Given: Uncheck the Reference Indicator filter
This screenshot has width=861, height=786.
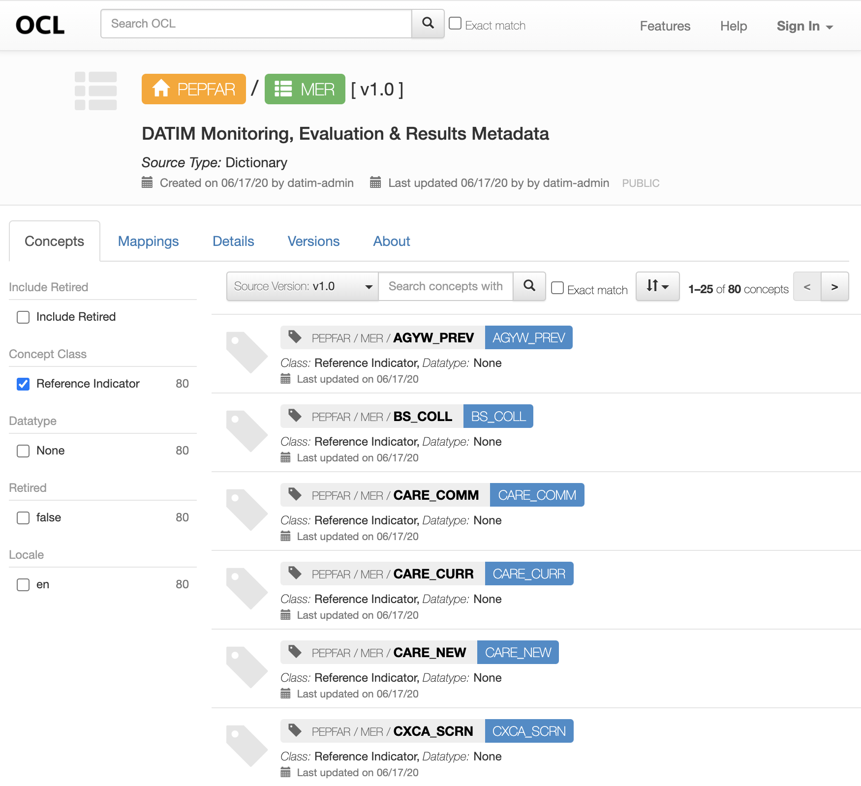Looking at the screenshot, I should tap(23, 384).
